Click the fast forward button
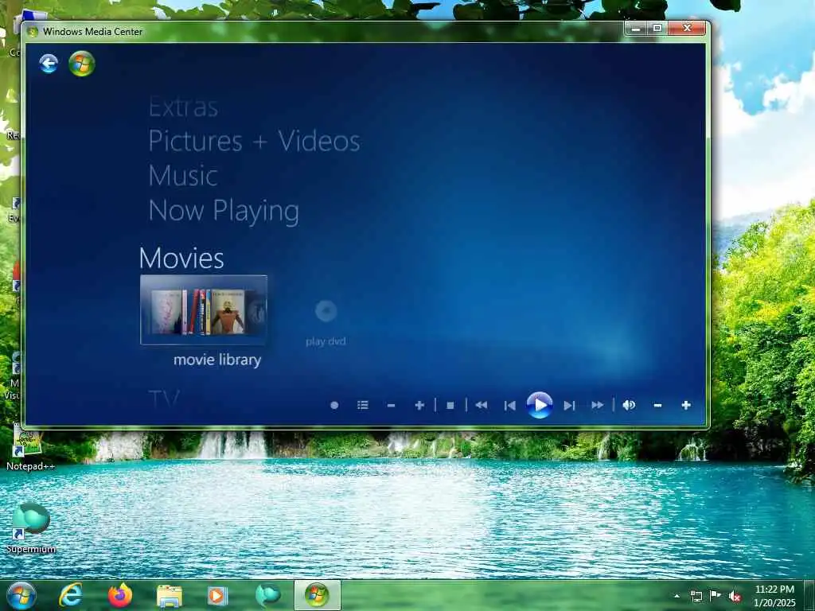Screen dimensions: 815x611 click(x=597, y=405)
